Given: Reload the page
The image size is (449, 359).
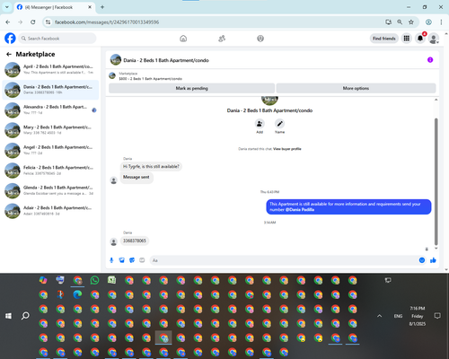Looking at the screenshot, I should tap(33, 22).
